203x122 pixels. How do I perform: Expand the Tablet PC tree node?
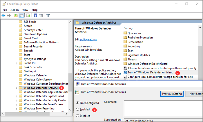16,63
